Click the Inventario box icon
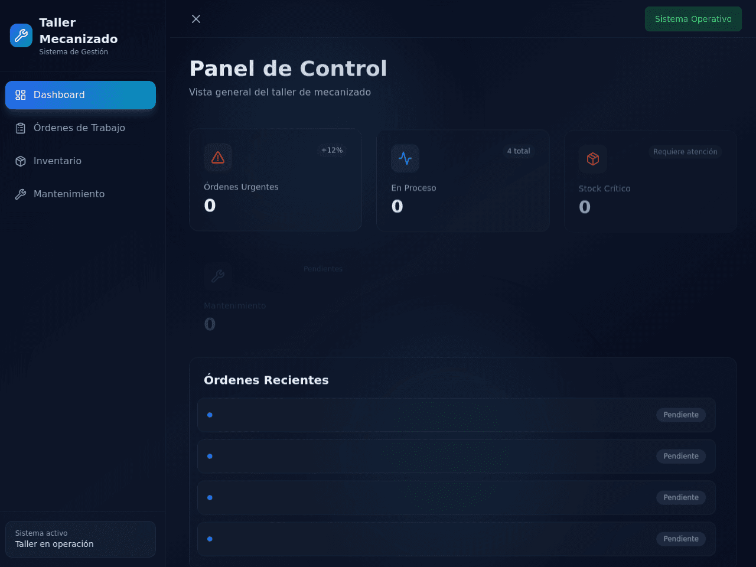 click(x=21, y=161)
